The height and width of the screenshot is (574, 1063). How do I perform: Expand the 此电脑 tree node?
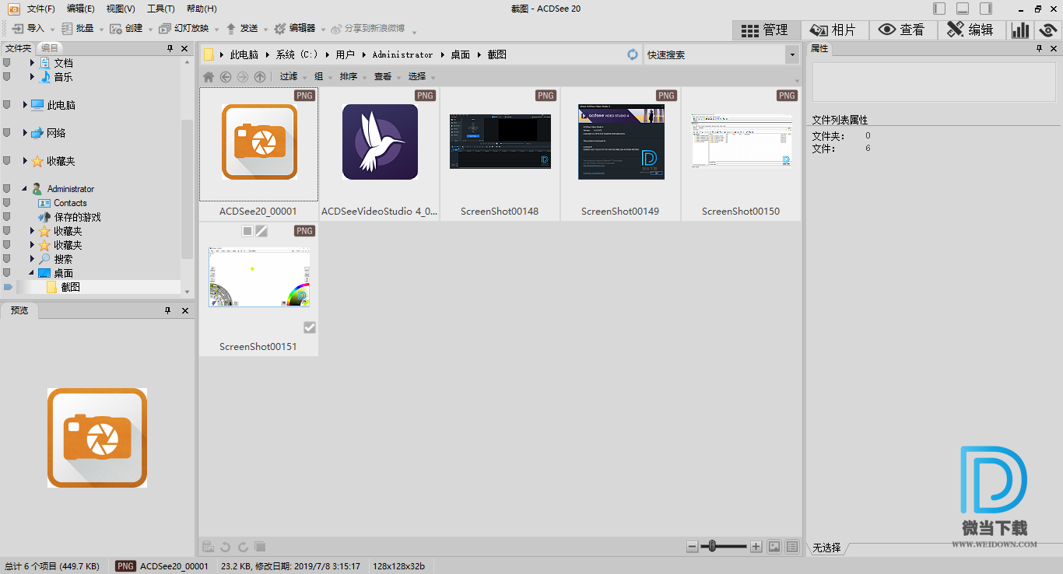pyautogui.click(x=26, y=105)
